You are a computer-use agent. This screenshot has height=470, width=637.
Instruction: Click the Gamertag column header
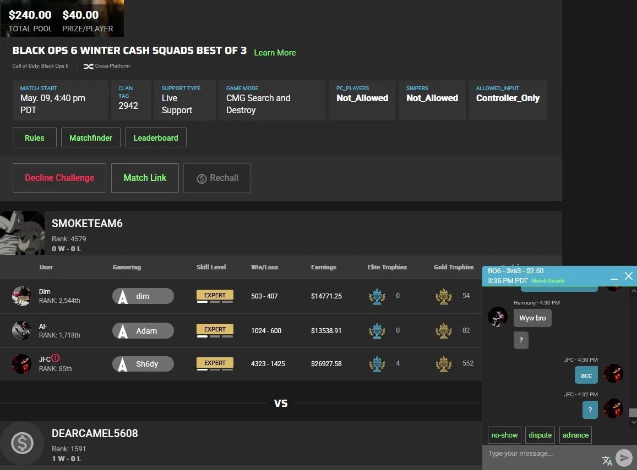tap(127, 267)
